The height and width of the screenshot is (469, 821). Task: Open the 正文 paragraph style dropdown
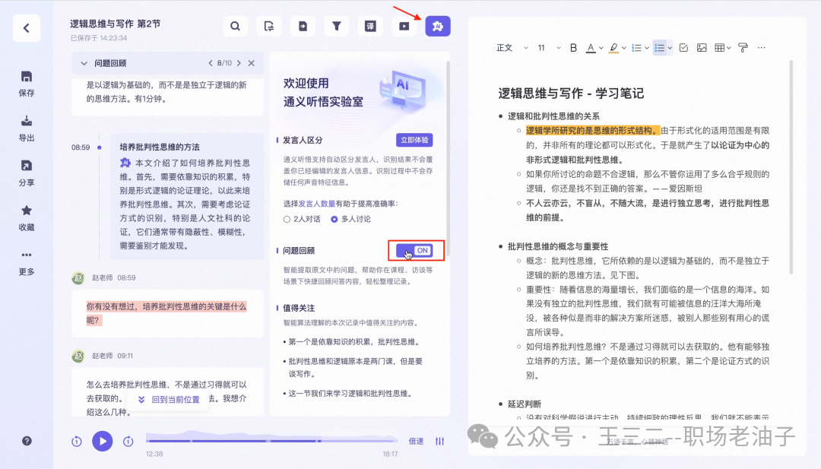point(508,47)
